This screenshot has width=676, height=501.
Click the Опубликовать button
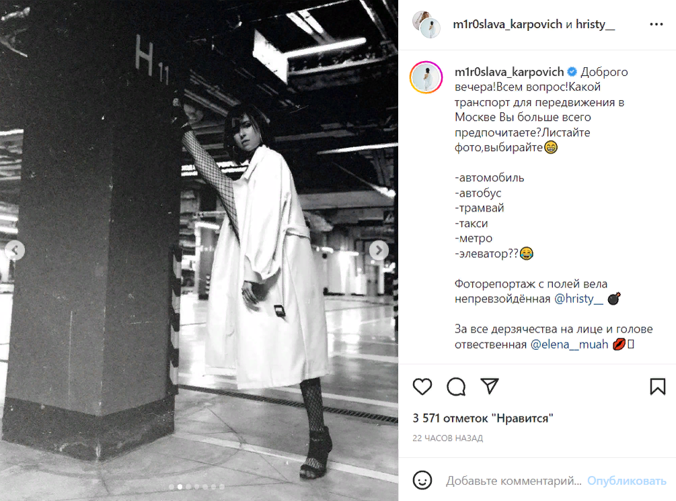626,480
